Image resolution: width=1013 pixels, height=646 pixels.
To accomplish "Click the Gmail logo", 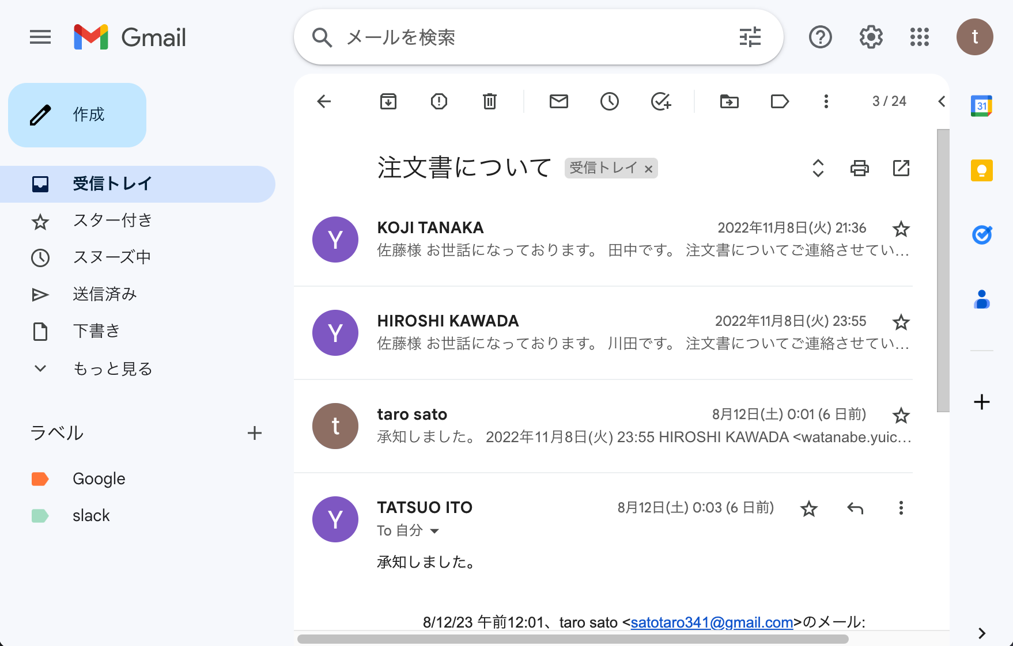I will pos(130,37).
